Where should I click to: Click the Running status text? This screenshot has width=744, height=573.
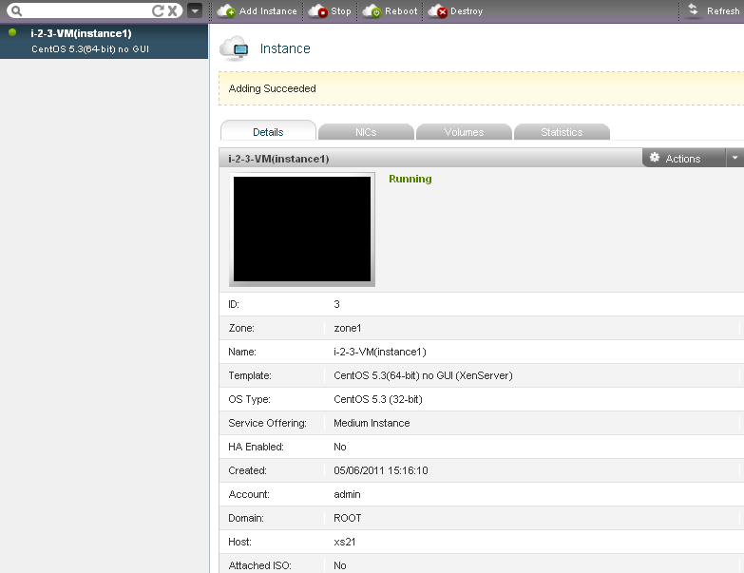410,179
